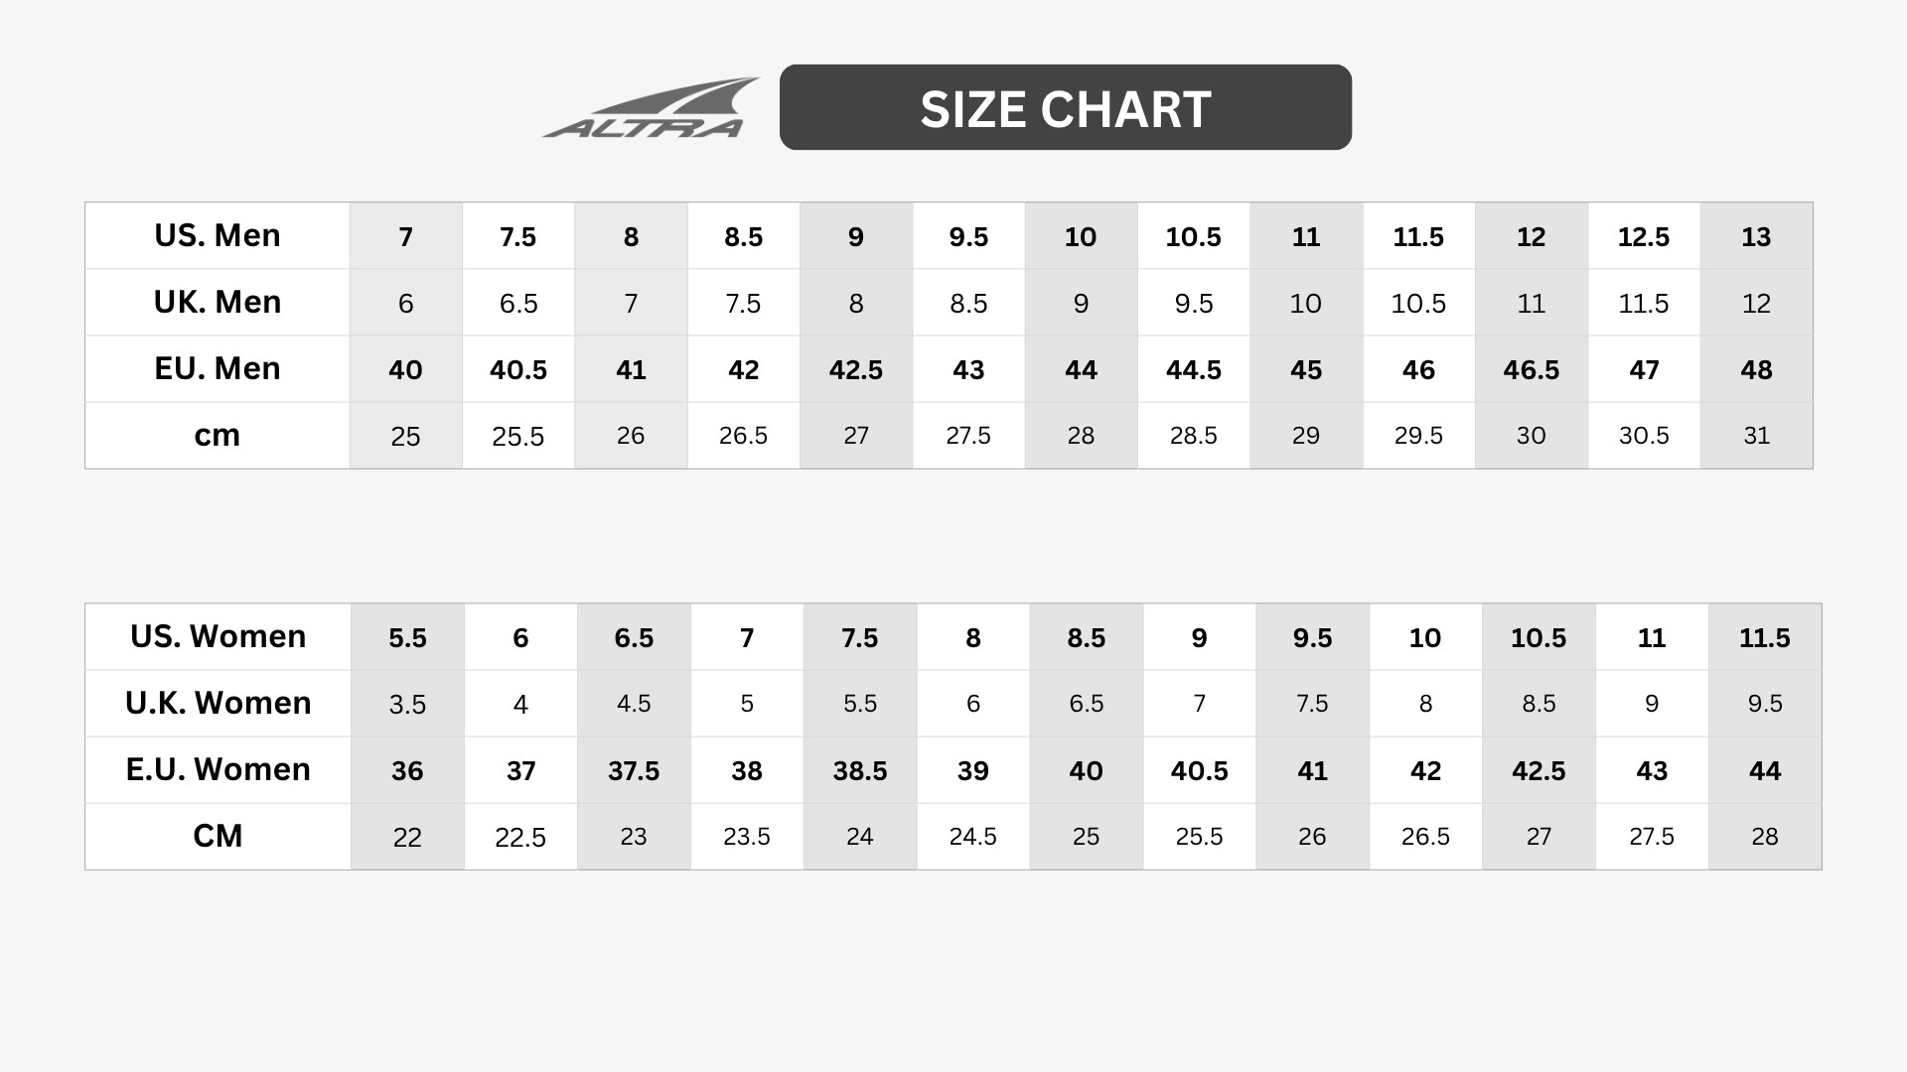Select US Men size 12.5 cell

[1644, 237]
